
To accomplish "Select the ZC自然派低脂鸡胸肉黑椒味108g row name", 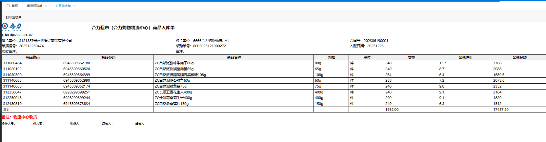I will click(x=180, y=75).
